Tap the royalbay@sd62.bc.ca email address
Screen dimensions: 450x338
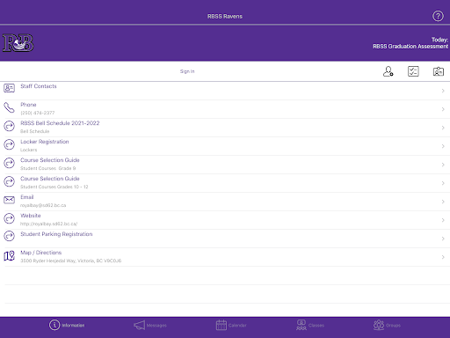point(43,205)
